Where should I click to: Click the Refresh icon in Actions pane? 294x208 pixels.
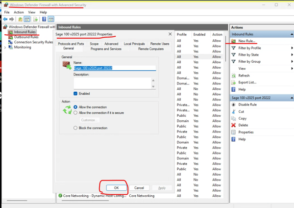(234, 76)
